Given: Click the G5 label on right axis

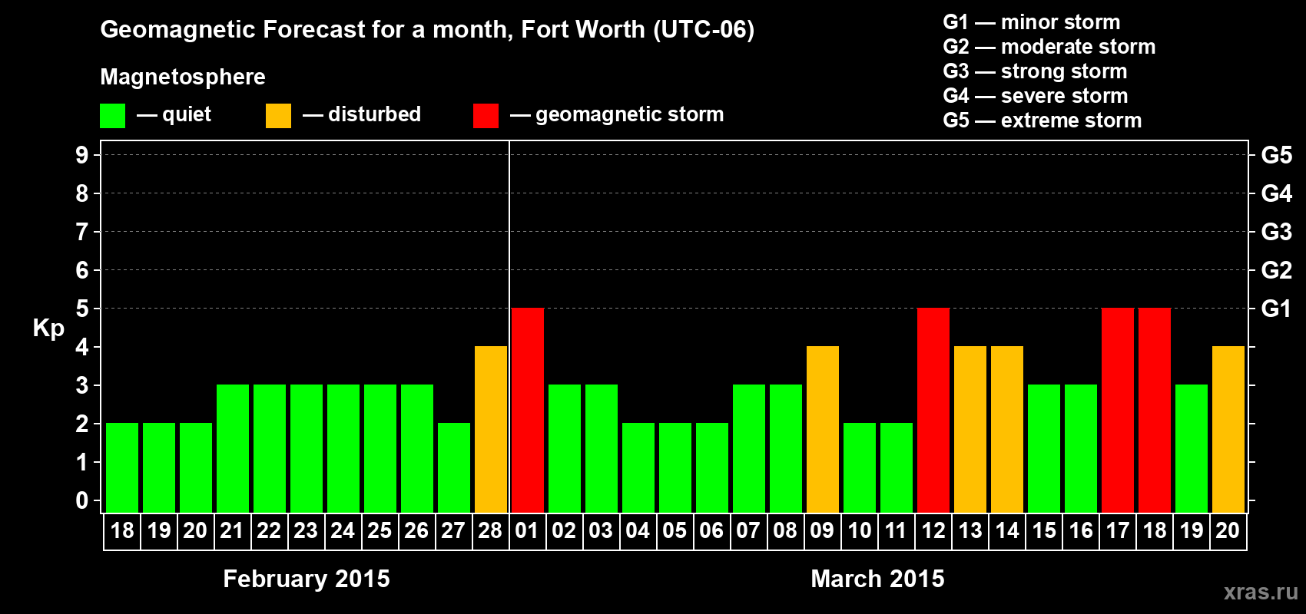Looking at the screenshot, I should (x=1277, y=155).
